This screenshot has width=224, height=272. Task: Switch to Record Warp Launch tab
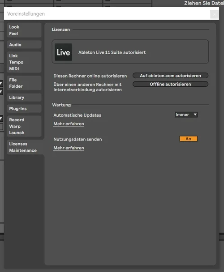[24, 126]
